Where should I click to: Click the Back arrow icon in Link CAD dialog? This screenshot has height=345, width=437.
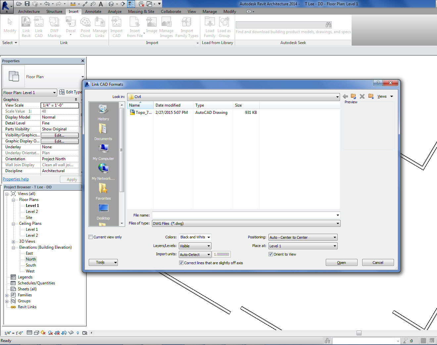point(345,96)
